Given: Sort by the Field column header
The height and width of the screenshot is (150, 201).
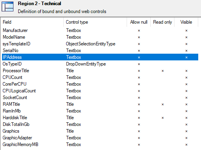Looking at the screenshot, I should (x=32, y=22).
